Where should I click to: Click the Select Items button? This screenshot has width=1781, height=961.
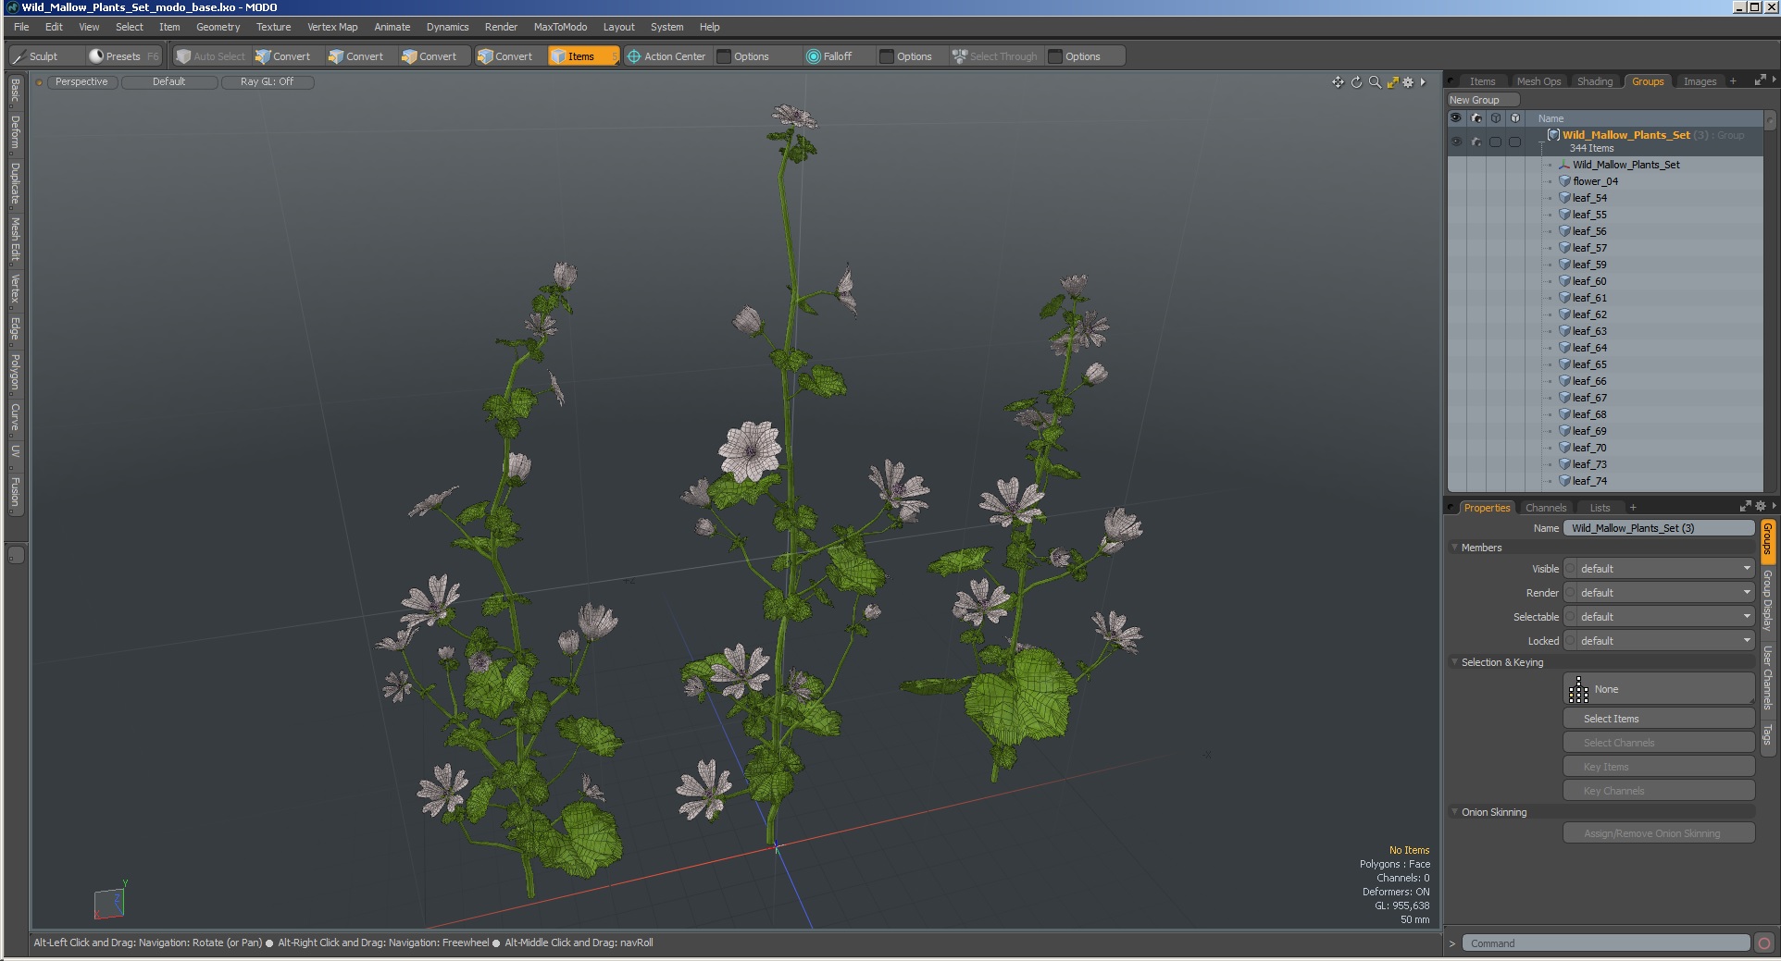click(x=1659, y=719)
